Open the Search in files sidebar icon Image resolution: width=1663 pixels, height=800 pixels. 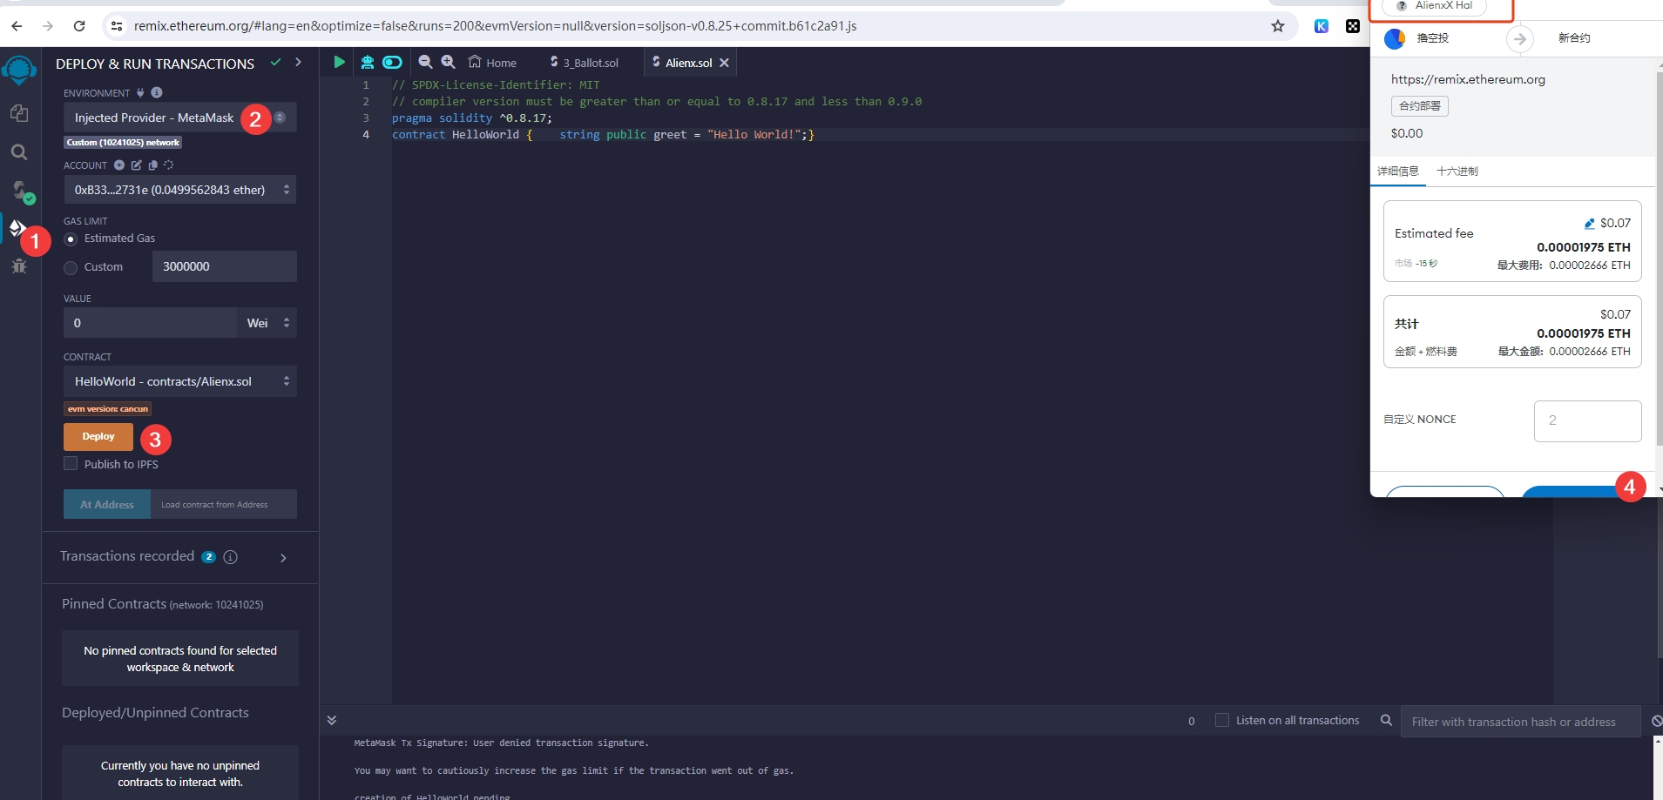pos(19,152)
